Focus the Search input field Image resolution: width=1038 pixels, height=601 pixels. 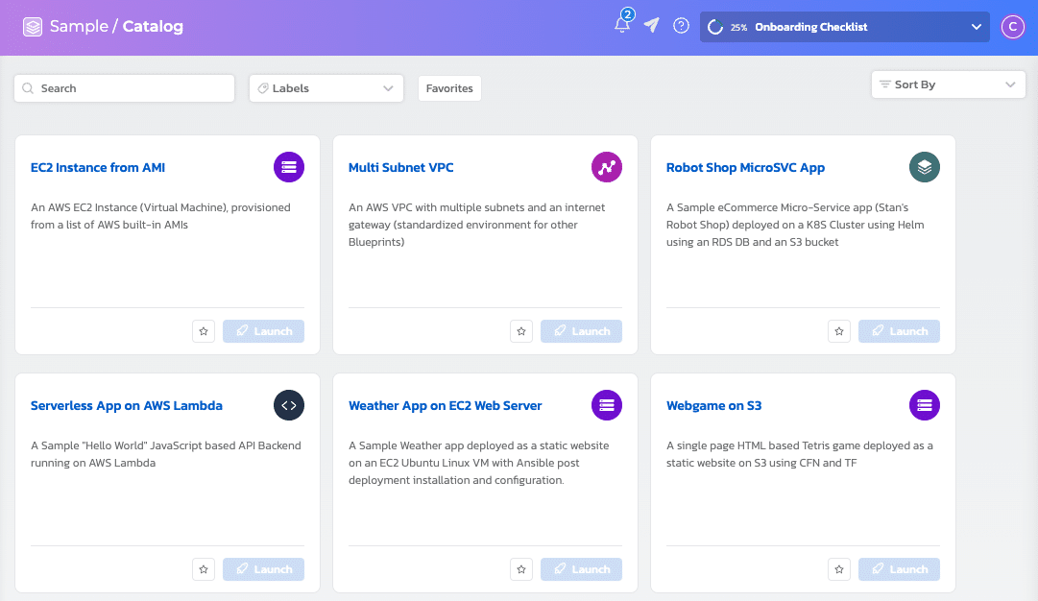click(x=125, y=88)
